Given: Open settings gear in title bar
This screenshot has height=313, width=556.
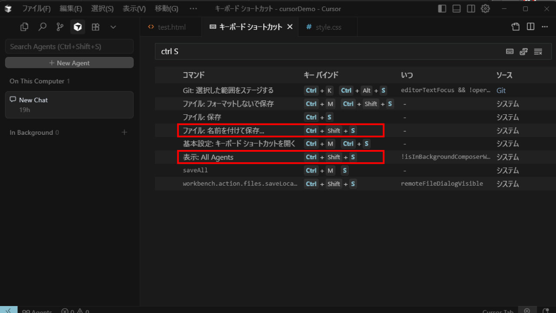Looking at the screenshot, I should click(486, 9).
